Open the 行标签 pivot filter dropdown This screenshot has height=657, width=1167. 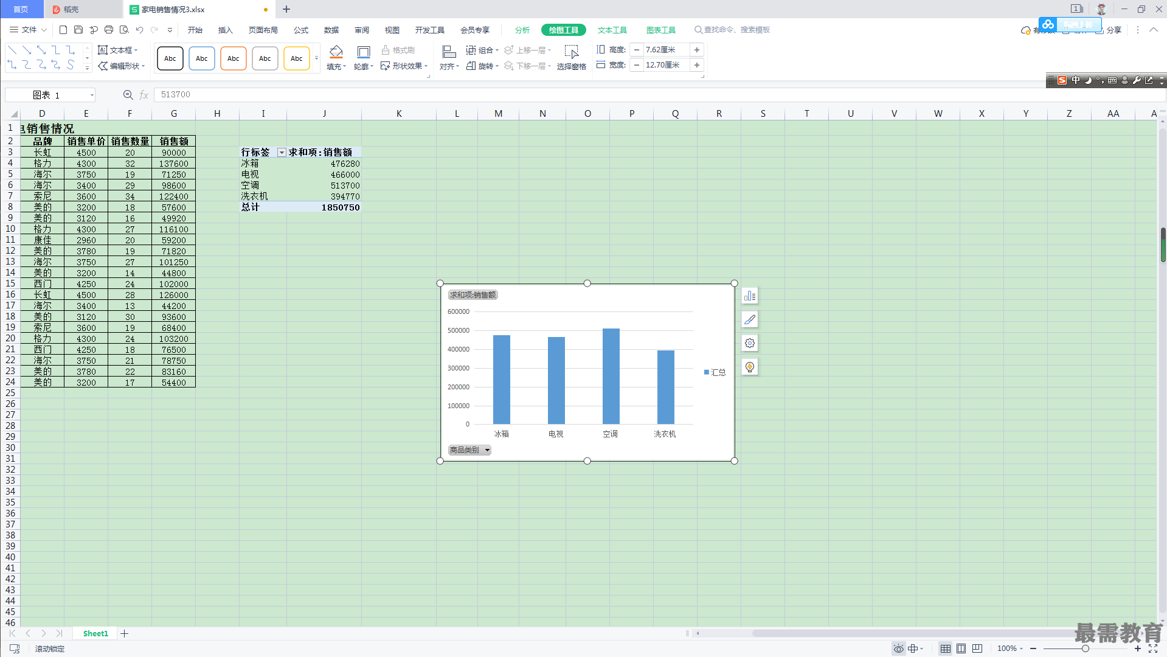click(x=282, y=153)
